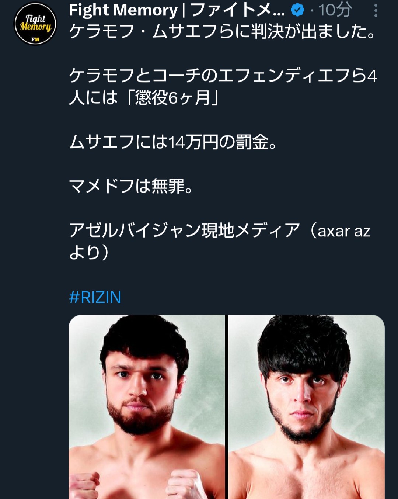Open the three-dot more options menu

point(376,11)
